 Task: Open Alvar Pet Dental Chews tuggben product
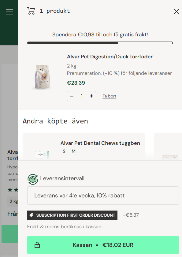100,143
